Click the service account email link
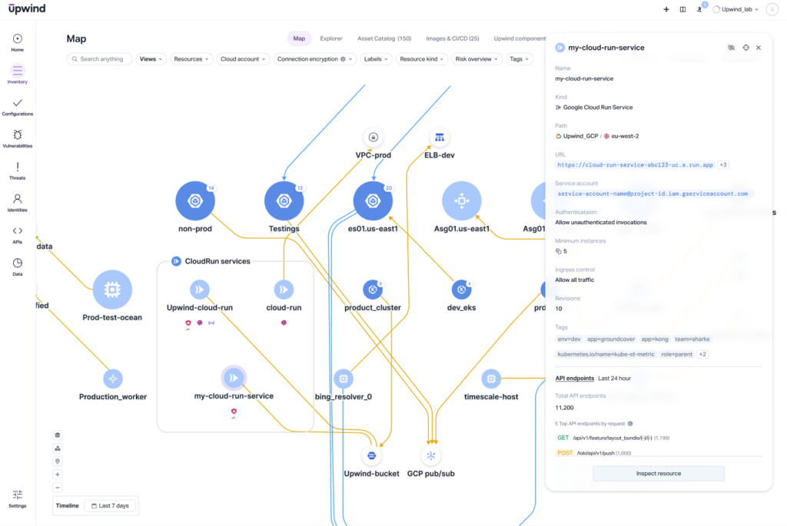Screen dimensions: 787x526 653,194
